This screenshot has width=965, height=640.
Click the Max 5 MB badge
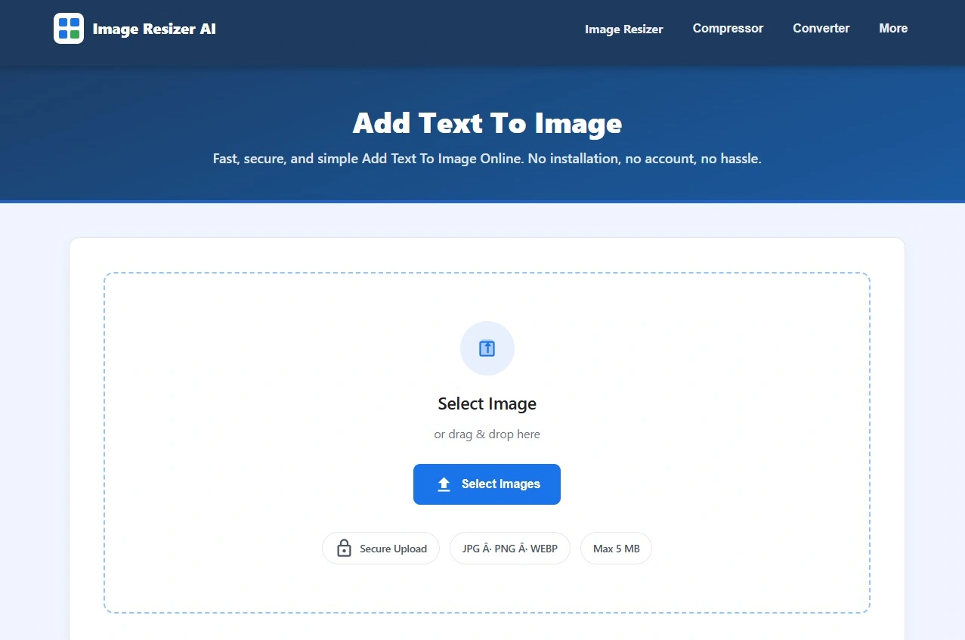(616, 549)
